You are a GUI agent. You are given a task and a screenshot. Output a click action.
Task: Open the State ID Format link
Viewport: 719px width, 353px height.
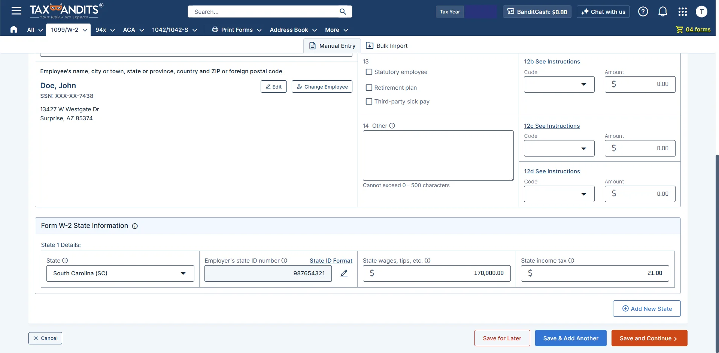pos(331,261)
